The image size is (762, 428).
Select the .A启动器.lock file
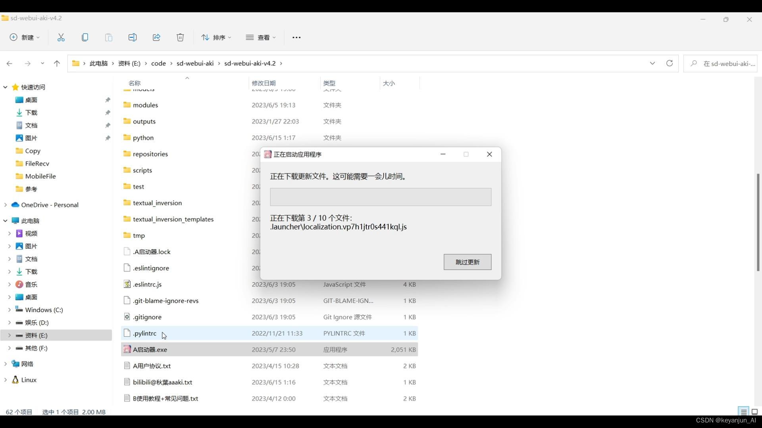click(152, 252)
